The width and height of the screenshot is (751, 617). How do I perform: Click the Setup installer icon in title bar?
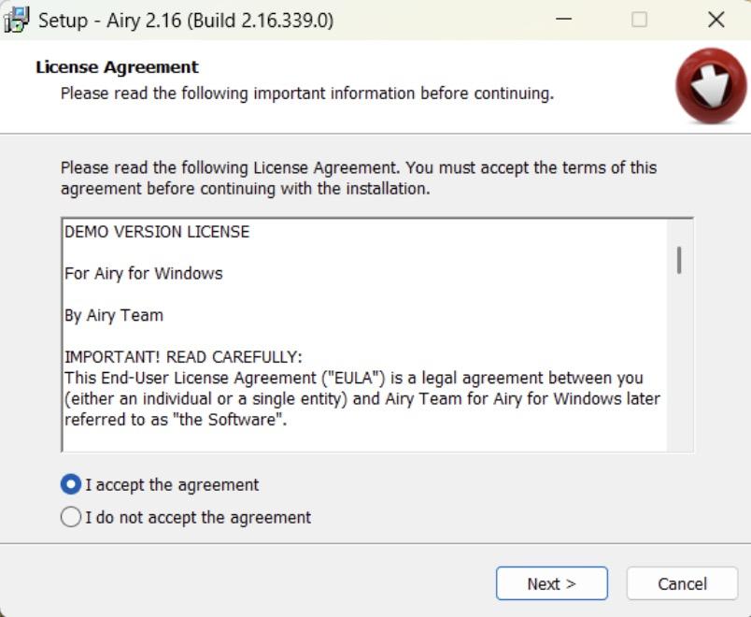point(16,21)
